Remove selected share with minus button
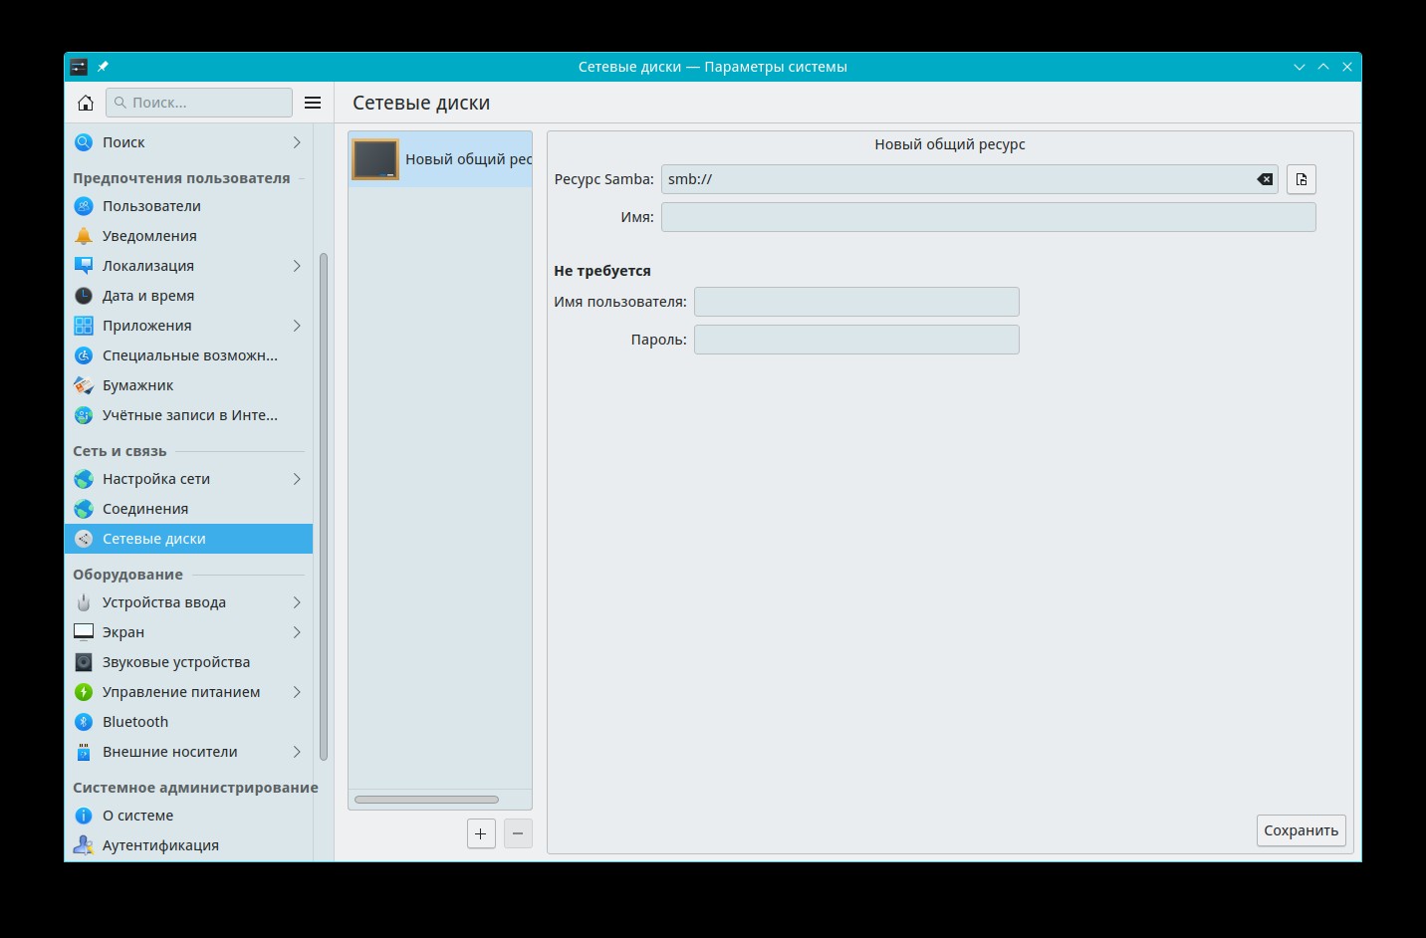 [x=518, y=833]
